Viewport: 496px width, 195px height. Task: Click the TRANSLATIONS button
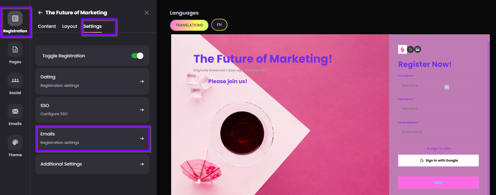(x=189, y=25)
